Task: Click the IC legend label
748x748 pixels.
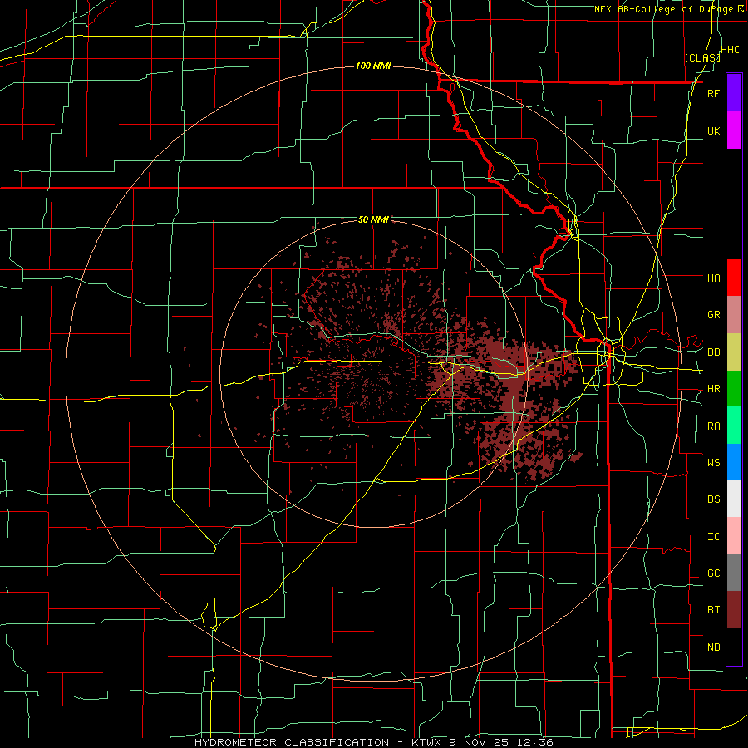Action: coord(713,537)
